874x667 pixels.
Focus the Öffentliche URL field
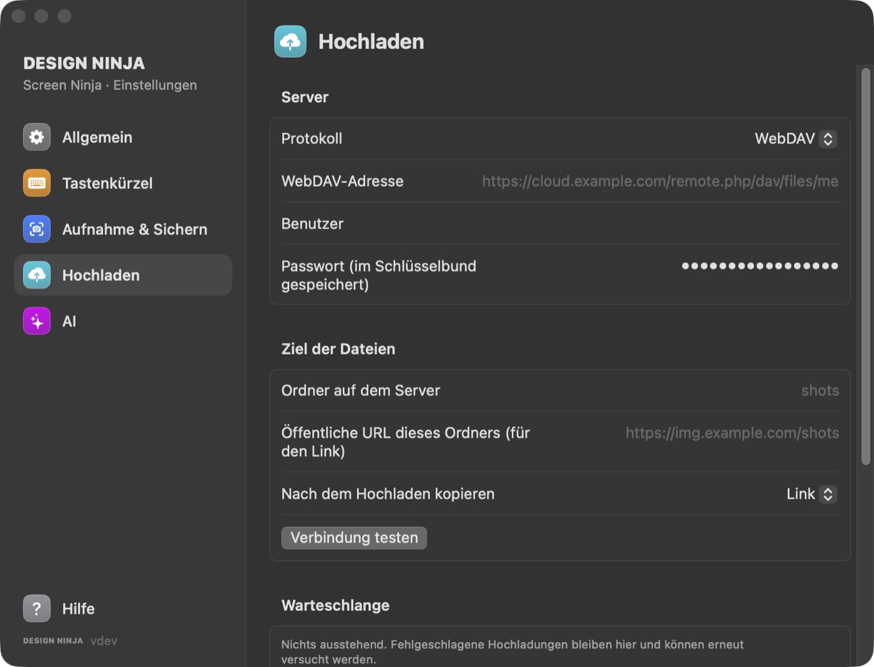pyautogui.click(x=732, y=433)
